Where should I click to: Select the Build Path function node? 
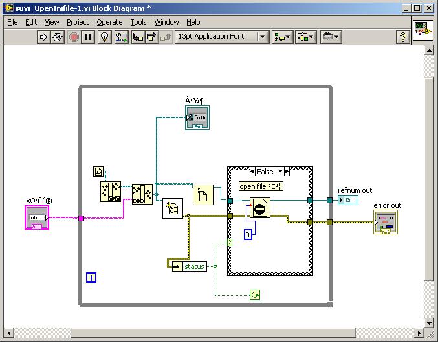(x=142, y=194)
